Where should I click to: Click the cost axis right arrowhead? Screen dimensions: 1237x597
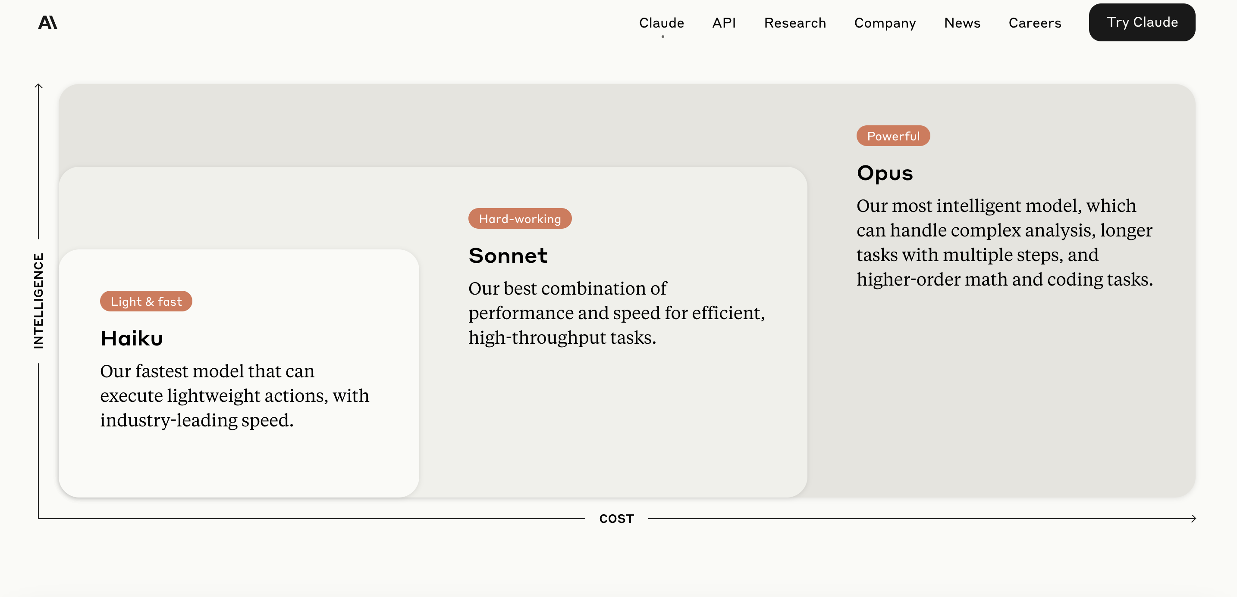1193,518
